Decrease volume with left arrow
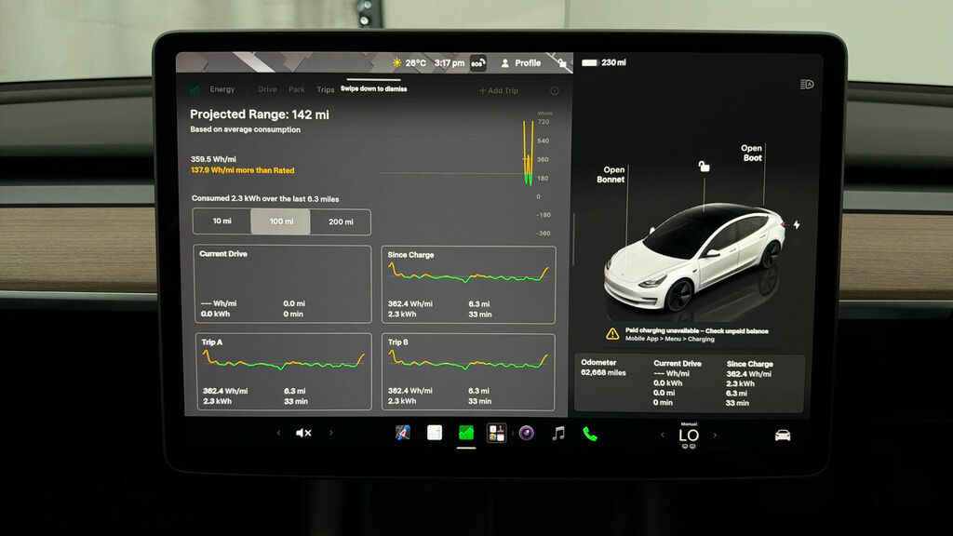Image resolution: width=953 pixels, height=536 pixels. [x=279, y=433]
